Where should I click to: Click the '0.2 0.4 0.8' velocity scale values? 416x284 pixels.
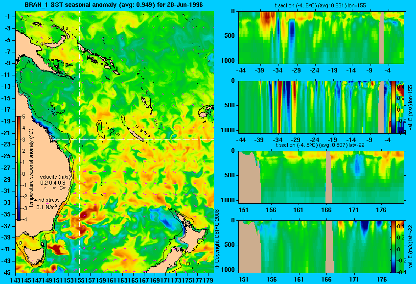click(53, 183)
